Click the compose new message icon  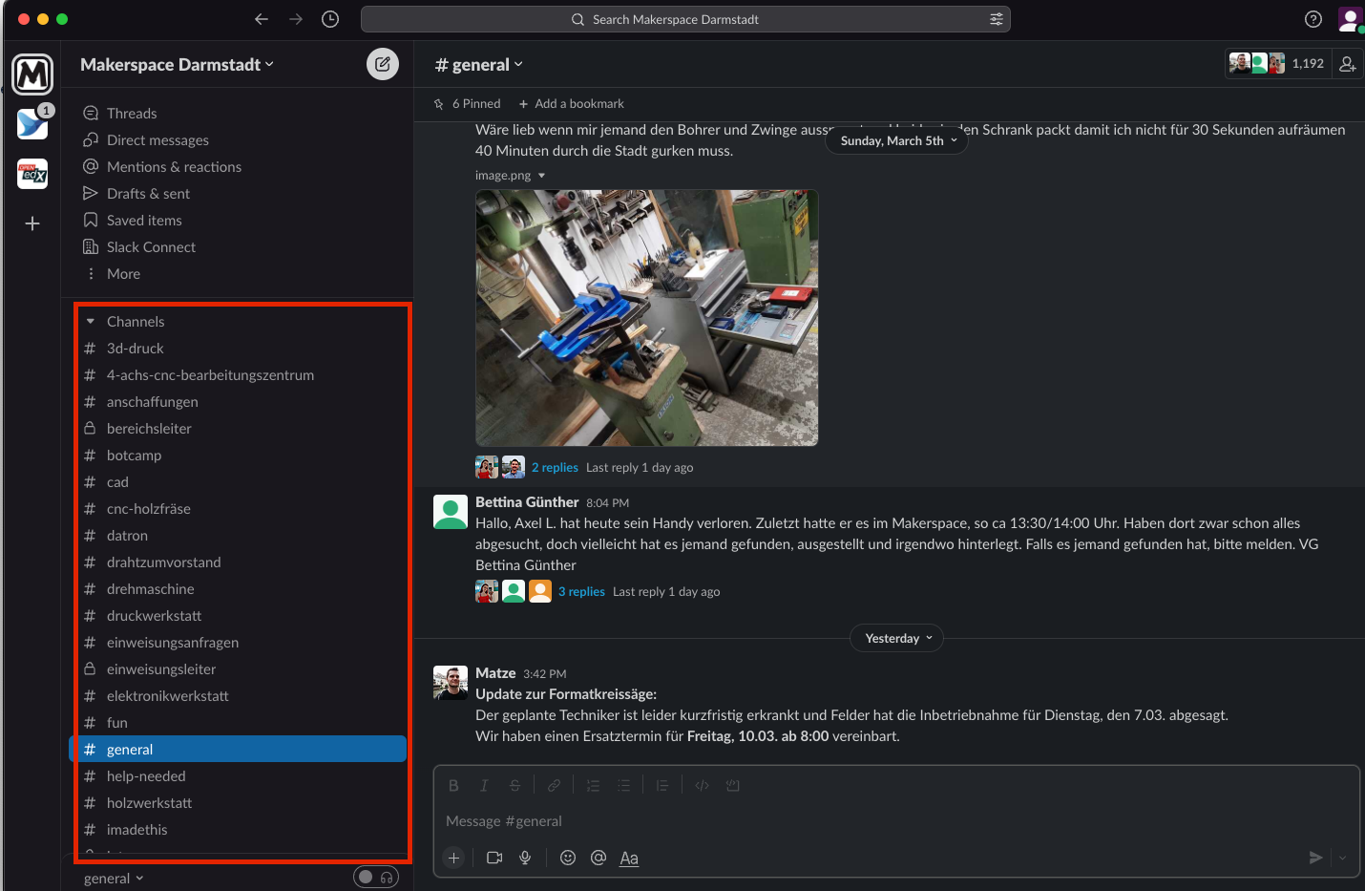point(383,64)
